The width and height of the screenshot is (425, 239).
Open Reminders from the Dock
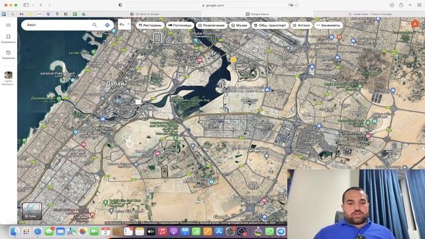coord(128,232)
